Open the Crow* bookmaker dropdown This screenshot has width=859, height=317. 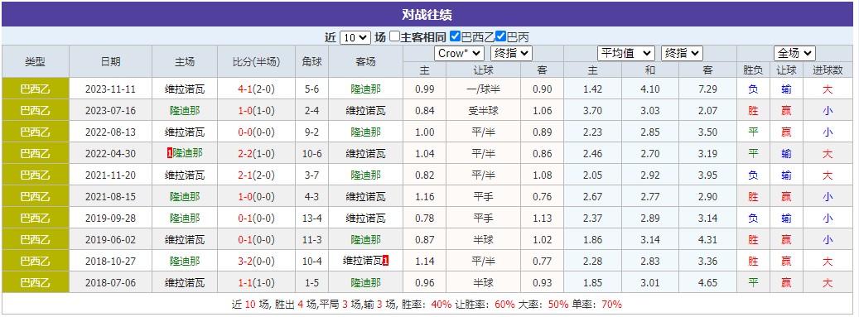[x=459, y=53]
